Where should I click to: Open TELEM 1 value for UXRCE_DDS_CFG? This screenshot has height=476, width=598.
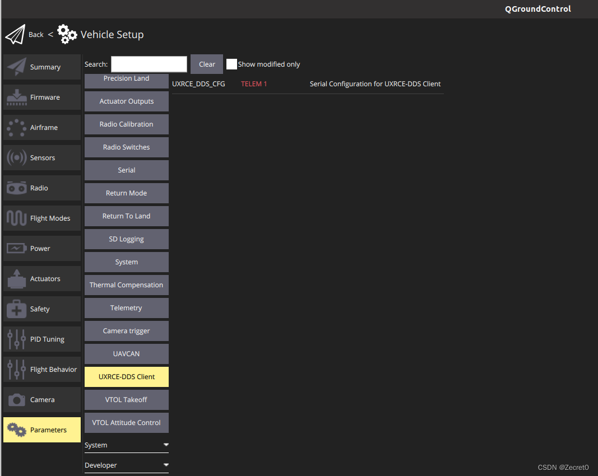click(x=254, y=84)
